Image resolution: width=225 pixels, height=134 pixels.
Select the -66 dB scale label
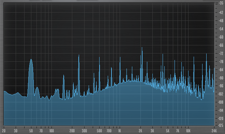coord(221,45)
